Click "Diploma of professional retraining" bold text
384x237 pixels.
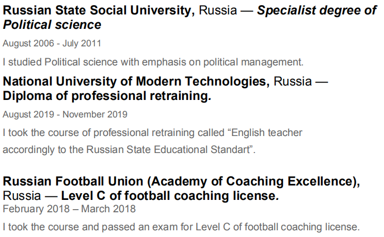coord(107,96)
